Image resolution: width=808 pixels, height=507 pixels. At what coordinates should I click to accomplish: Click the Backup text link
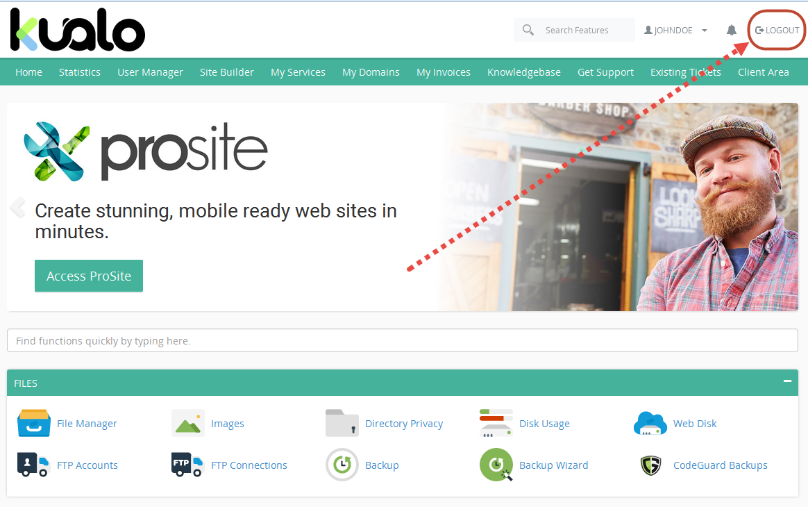click(382, 465)
